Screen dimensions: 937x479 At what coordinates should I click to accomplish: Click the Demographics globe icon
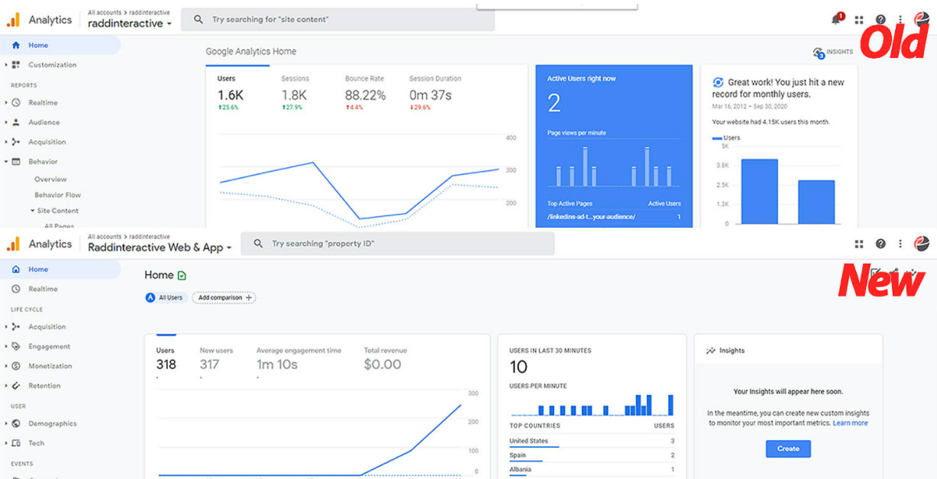click(16, 424)
